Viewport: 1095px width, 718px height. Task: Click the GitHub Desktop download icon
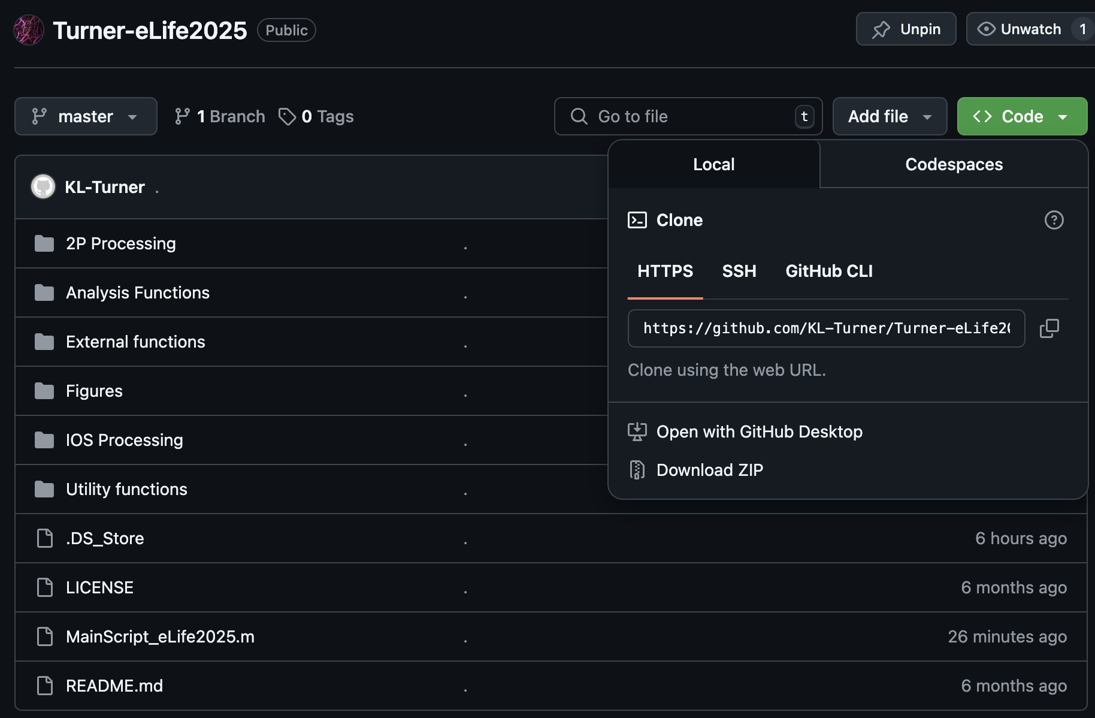(x=637, y=432)
